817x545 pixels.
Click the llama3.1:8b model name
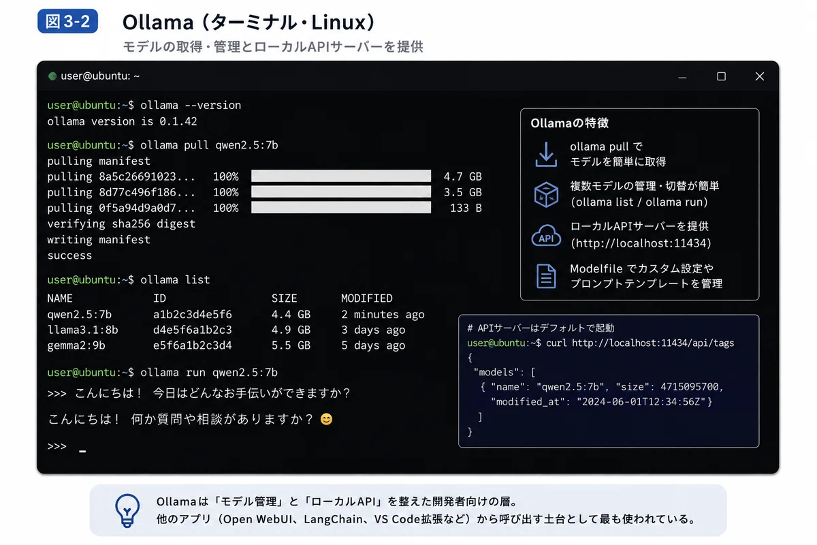[82, 330]
